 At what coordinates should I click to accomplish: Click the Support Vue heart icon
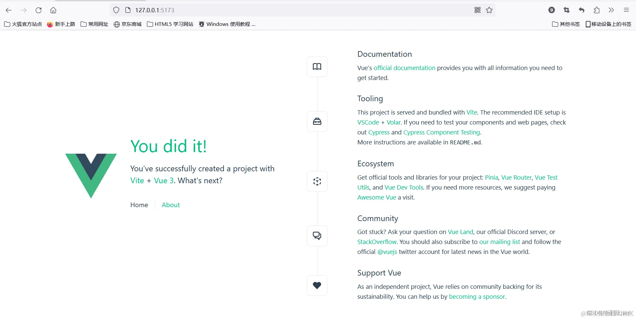click(x=317, y=285)
